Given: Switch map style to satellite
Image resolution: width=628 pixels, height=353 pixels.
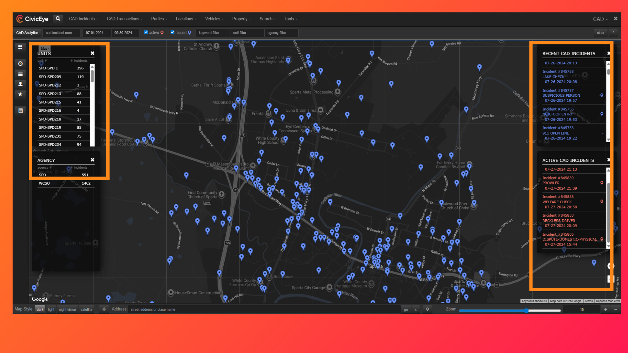Looking at the screenshot, I should point(86,310).
